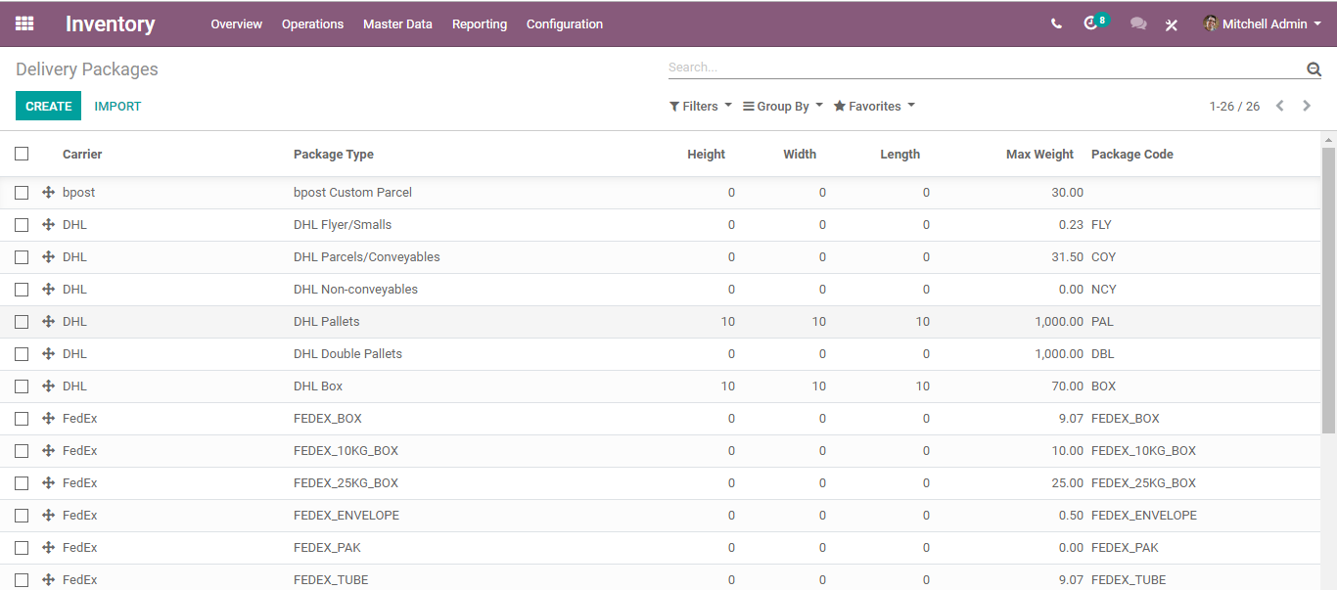Sort by Length column header
The height and width of the screenshot is (590, 1337).
click(899, 154)
